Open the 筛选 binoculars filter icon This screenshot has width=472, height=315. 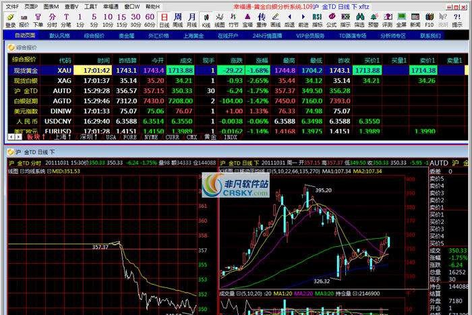coord(359,20)
